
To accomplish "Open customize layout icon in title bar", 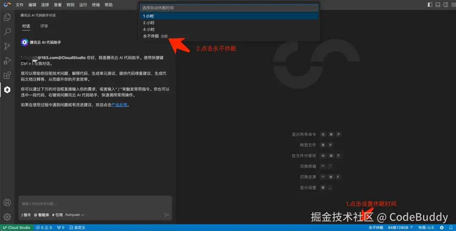I will click(453, 5).
